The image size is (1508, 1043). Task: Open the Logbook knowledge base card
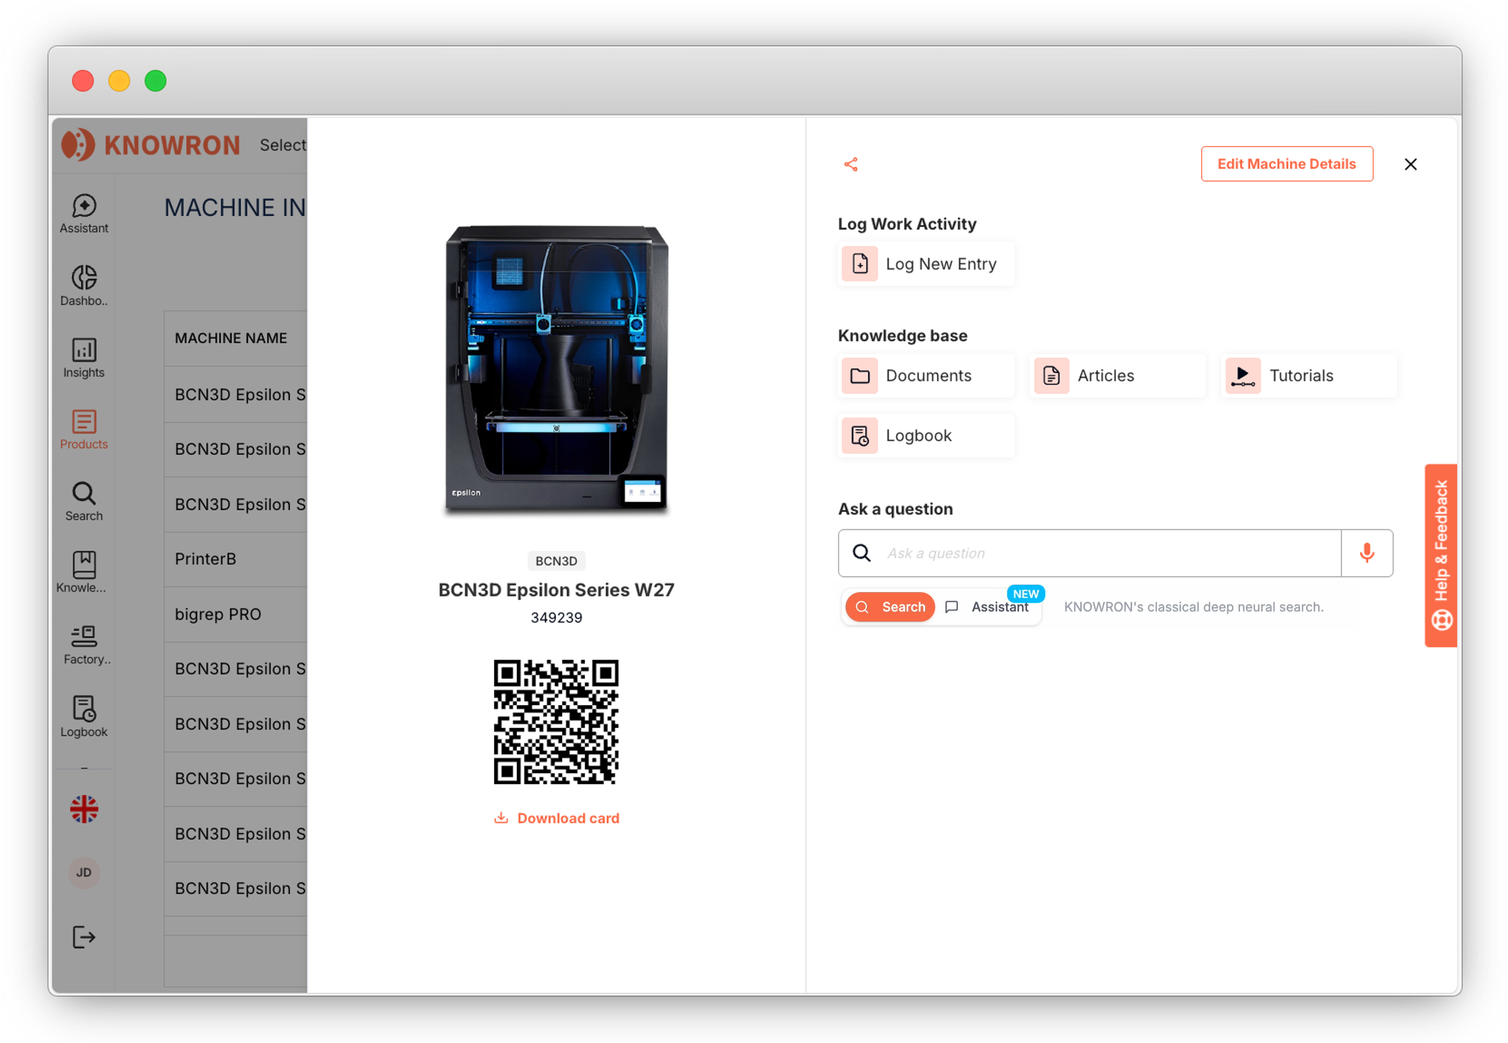[x=926, y=436]
